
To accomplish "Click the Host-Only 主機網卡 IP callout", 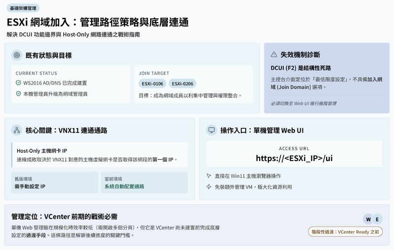I will tap(99, 155).
